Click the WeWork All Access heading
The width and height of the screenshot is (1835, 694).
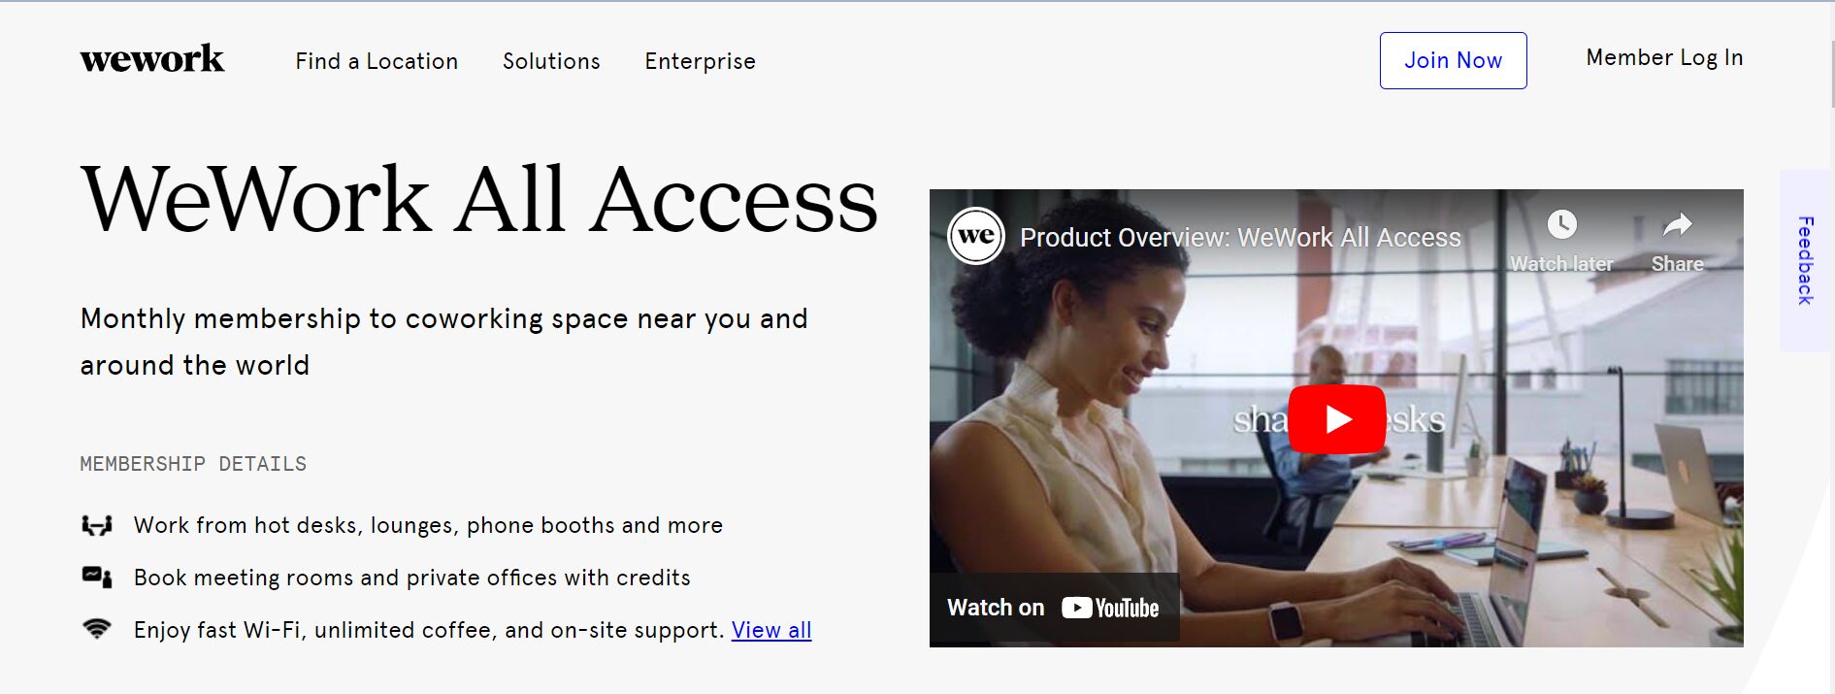[x=479, y=200]
